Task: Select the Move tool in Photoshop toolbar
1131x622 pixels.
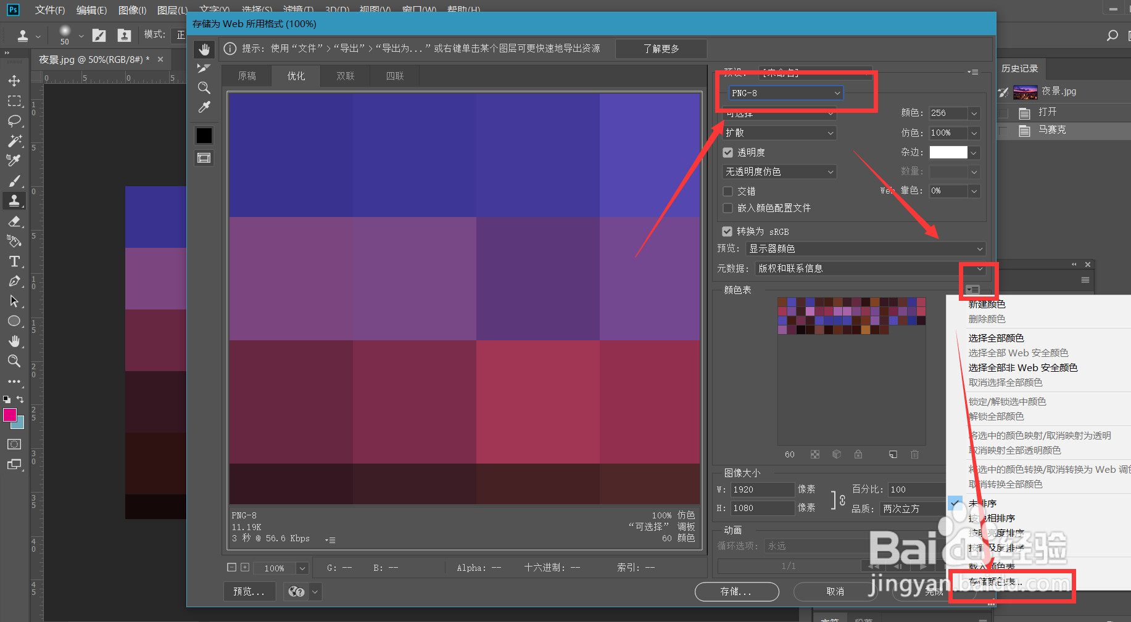Action: (x=14, y=81)
